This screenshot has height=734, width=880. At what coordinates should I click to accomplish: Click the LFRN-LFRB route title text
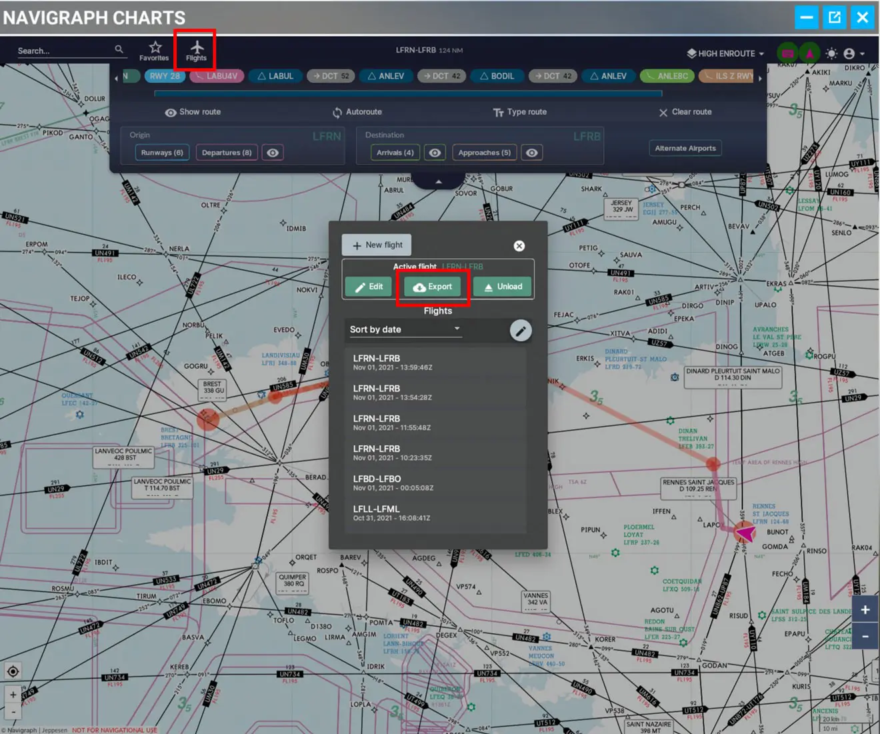(x=415, y=50)
